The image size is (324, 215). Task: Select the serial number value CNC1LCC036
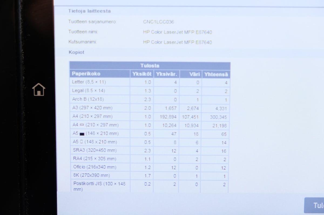tap(158, 22)
